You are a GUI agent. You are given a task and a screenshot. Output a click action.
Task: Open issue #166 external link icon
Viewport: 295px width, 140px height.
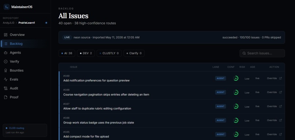[x=280, y=120]
